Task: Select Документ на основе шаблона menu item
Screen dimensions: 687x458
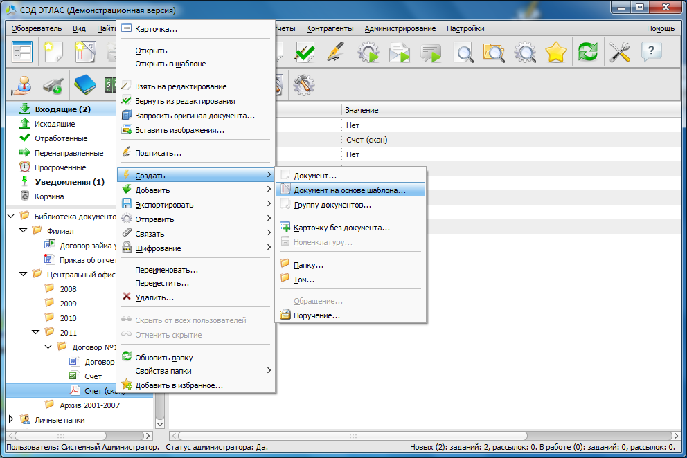Action: tap(350, 190)
